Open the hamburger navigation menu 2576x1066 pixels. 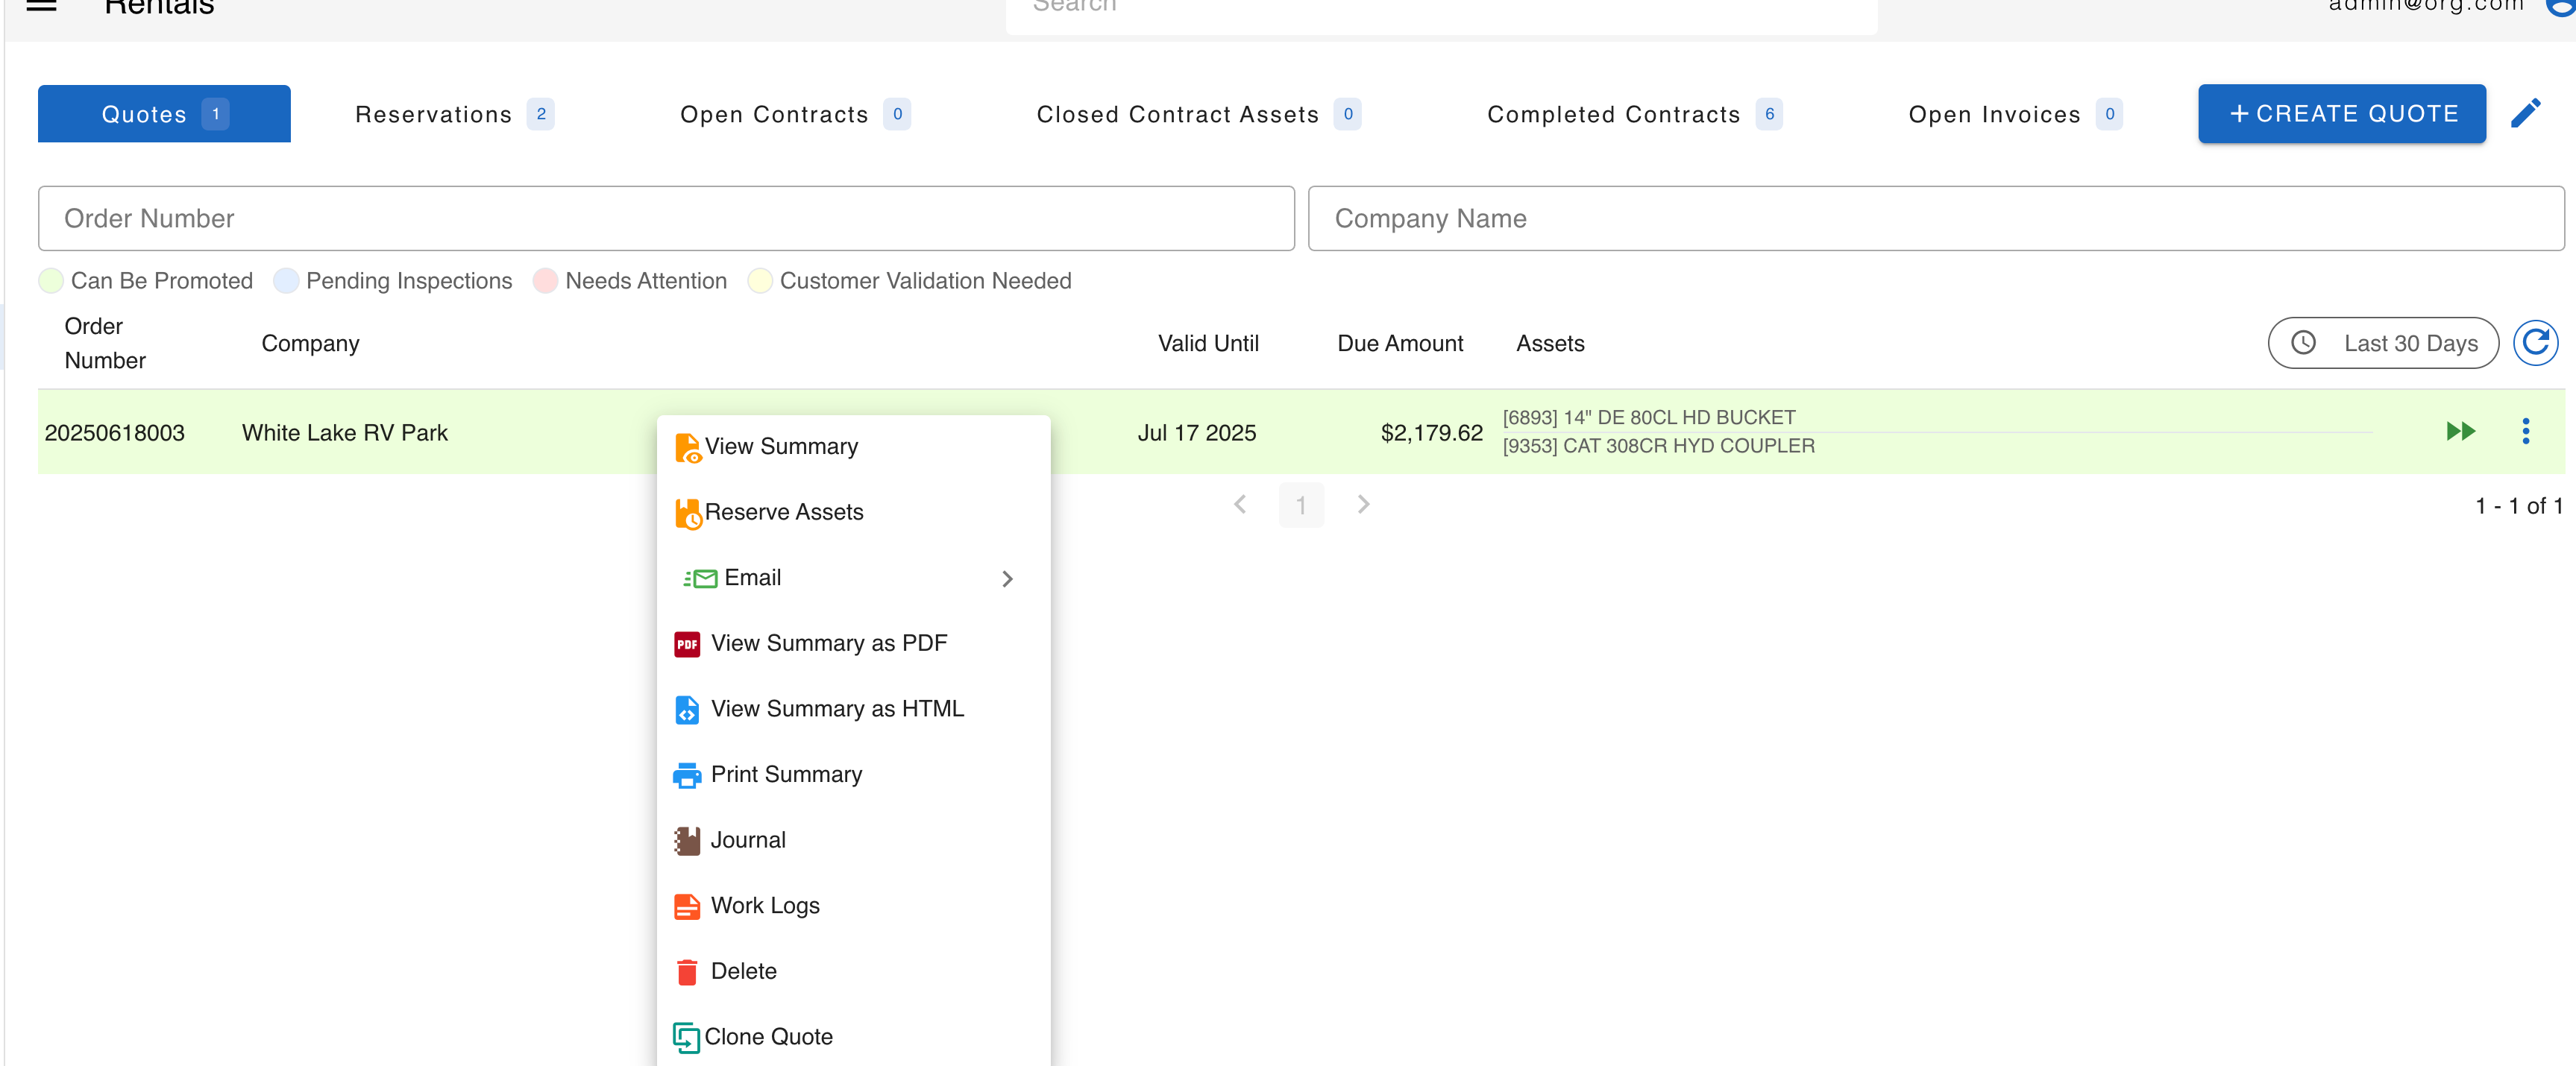(41, 6)
